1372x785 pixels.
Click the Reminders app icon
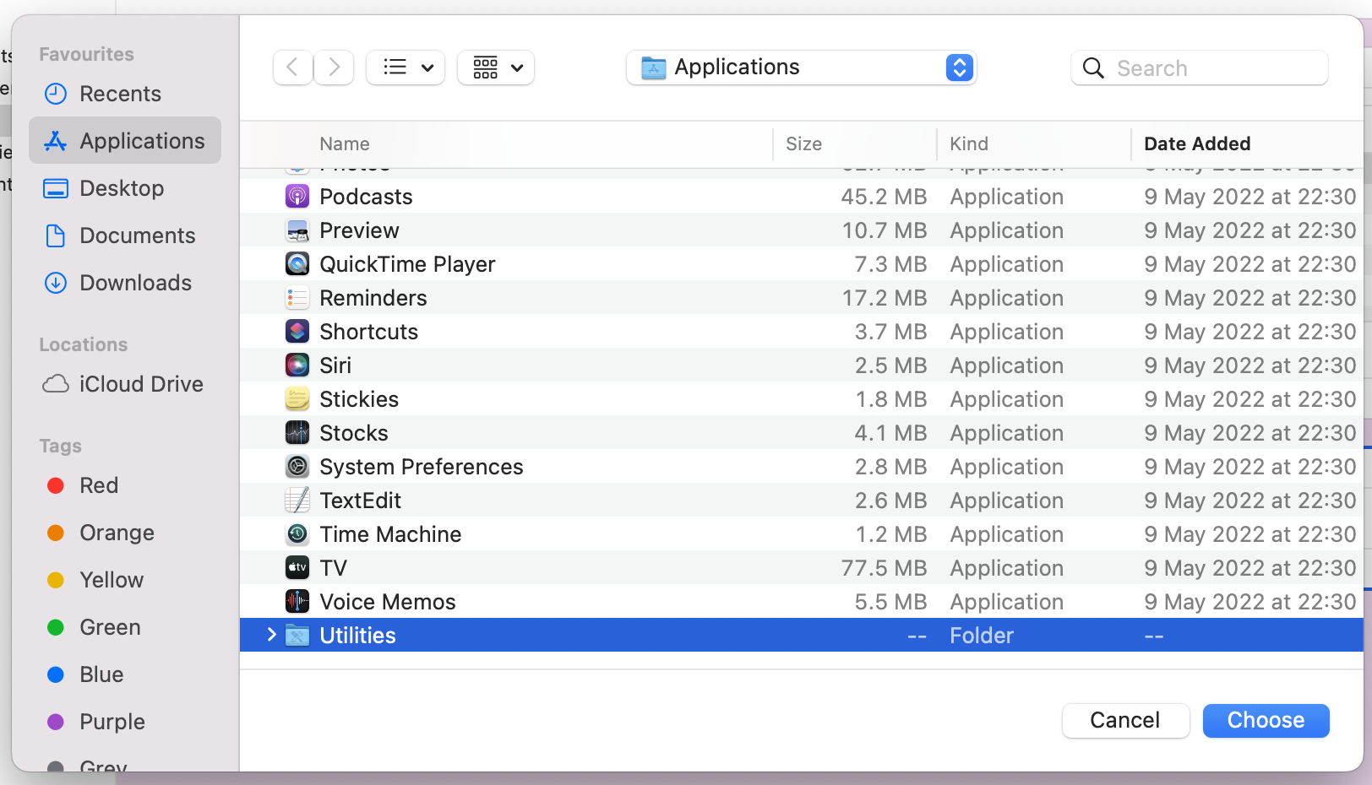pyautogui.click(x=297, y=298)
